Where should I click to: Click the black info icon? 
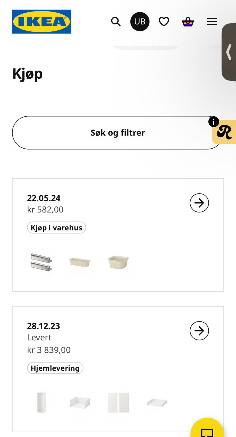pos(214,122)
